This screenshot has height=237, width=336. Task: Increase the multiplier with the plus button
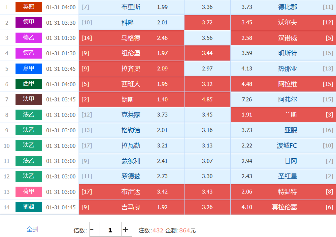point(125,230)
